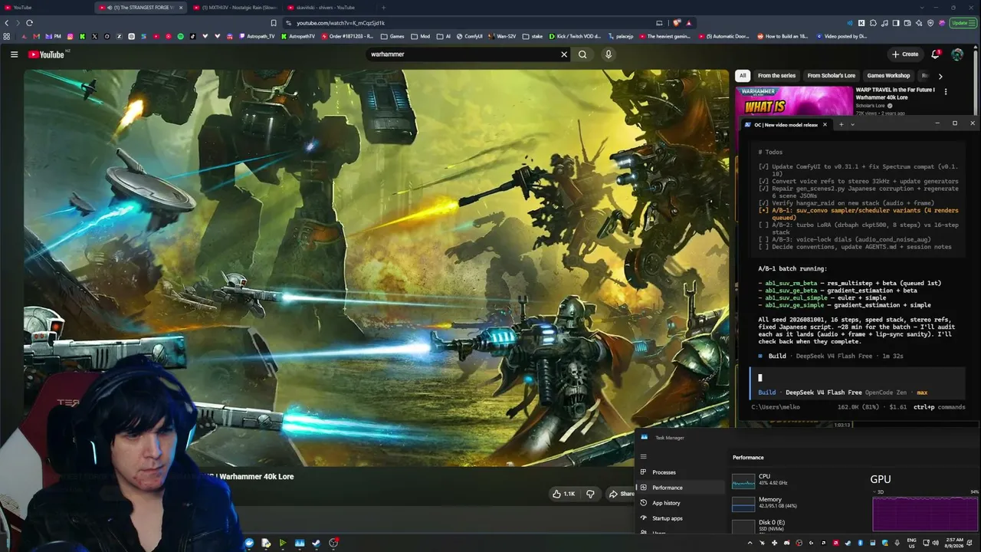Filter by From the series chip

[776, 76]
